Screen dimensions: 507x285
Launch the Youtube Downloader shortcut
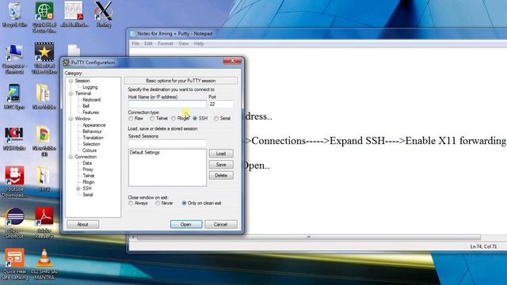pos(14,181)
